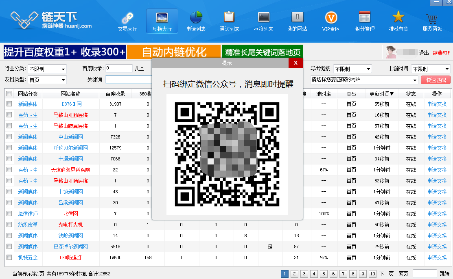Check the 天津静海男科医院 row checkbox
Screen dimensions: 453x279
pyautogui.click(x=9, y=169)
